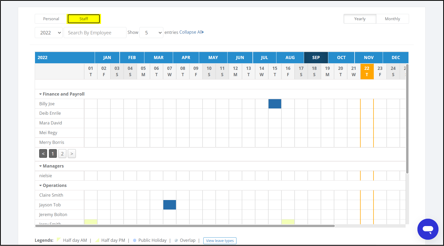This screenshot has height=246, width=444.
Task: Select the Monthly view
Action: (392, 19)
